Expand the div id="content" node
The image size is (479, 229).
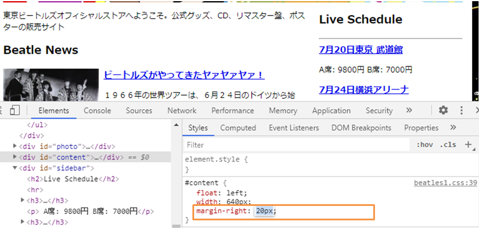point(15,157)
